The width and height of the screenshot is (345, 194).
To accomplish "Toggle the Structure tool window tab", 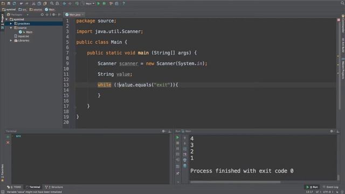I will tap(54, 187).
